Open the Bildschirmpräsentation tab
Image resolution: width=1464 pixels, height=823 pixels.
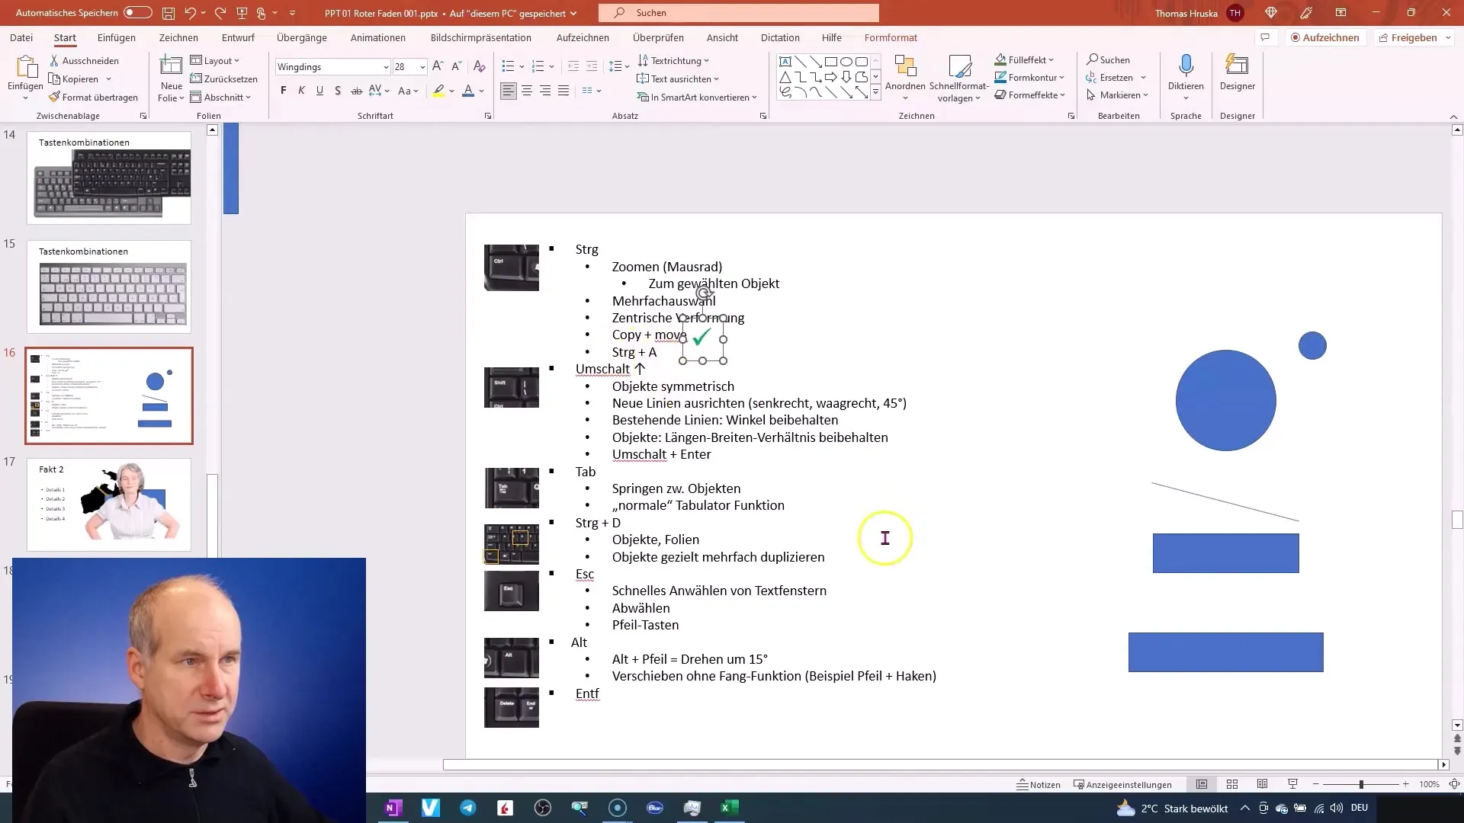pos(481,37)
